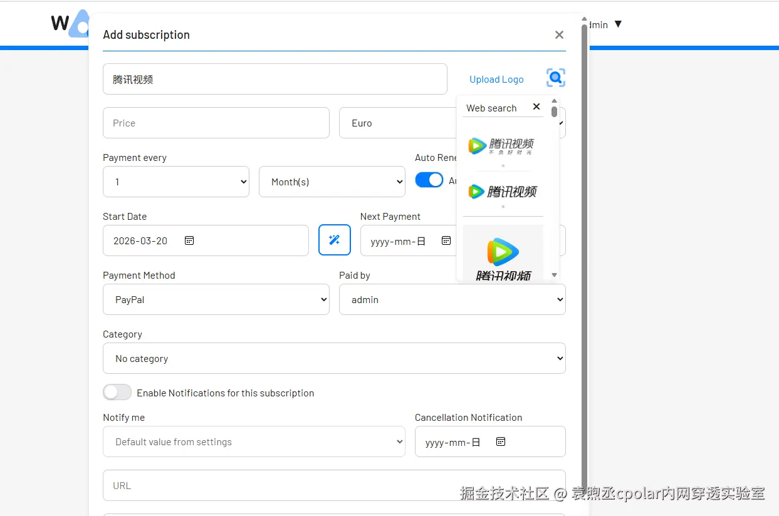Click the Price input field
This screenshot has height=516, width=779.
[216, 123]
